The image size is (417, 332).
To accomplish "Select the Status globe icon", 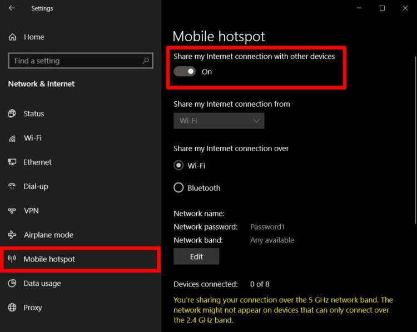I will tap(12, 113).
